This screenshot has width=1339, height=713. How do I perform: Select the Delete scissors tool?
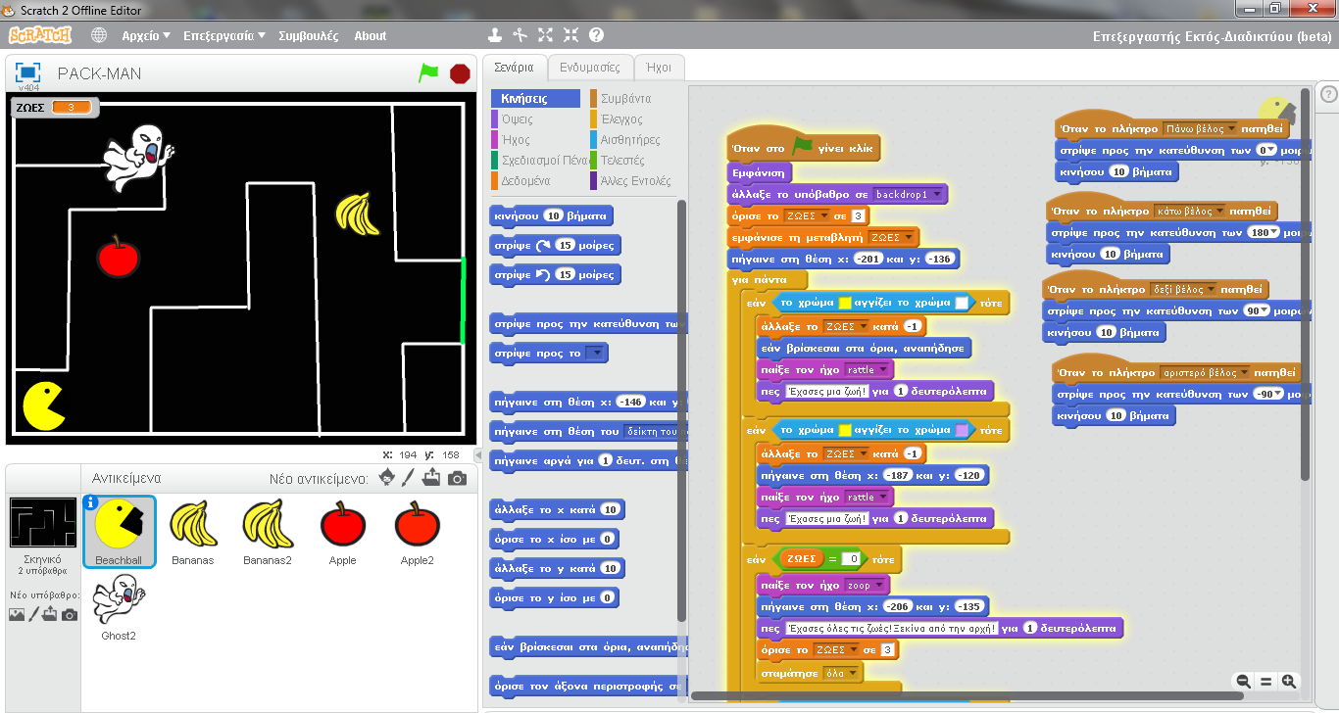click(x=521, y=35)
